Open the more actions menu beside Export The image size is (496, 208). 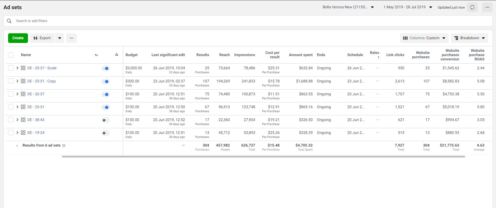point(72,38)
